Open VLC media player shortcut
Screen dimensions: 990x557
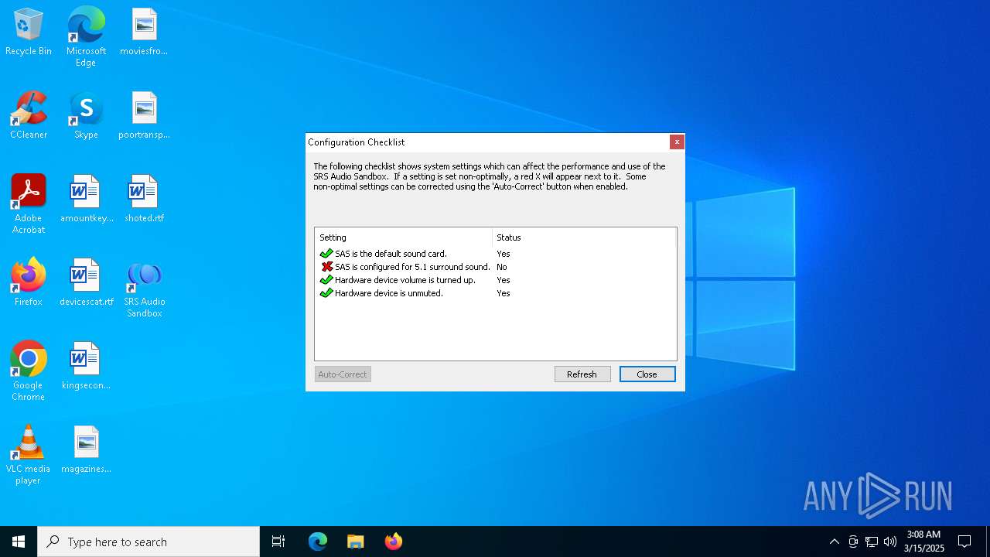pyautogui.click(x=29, y=455)
